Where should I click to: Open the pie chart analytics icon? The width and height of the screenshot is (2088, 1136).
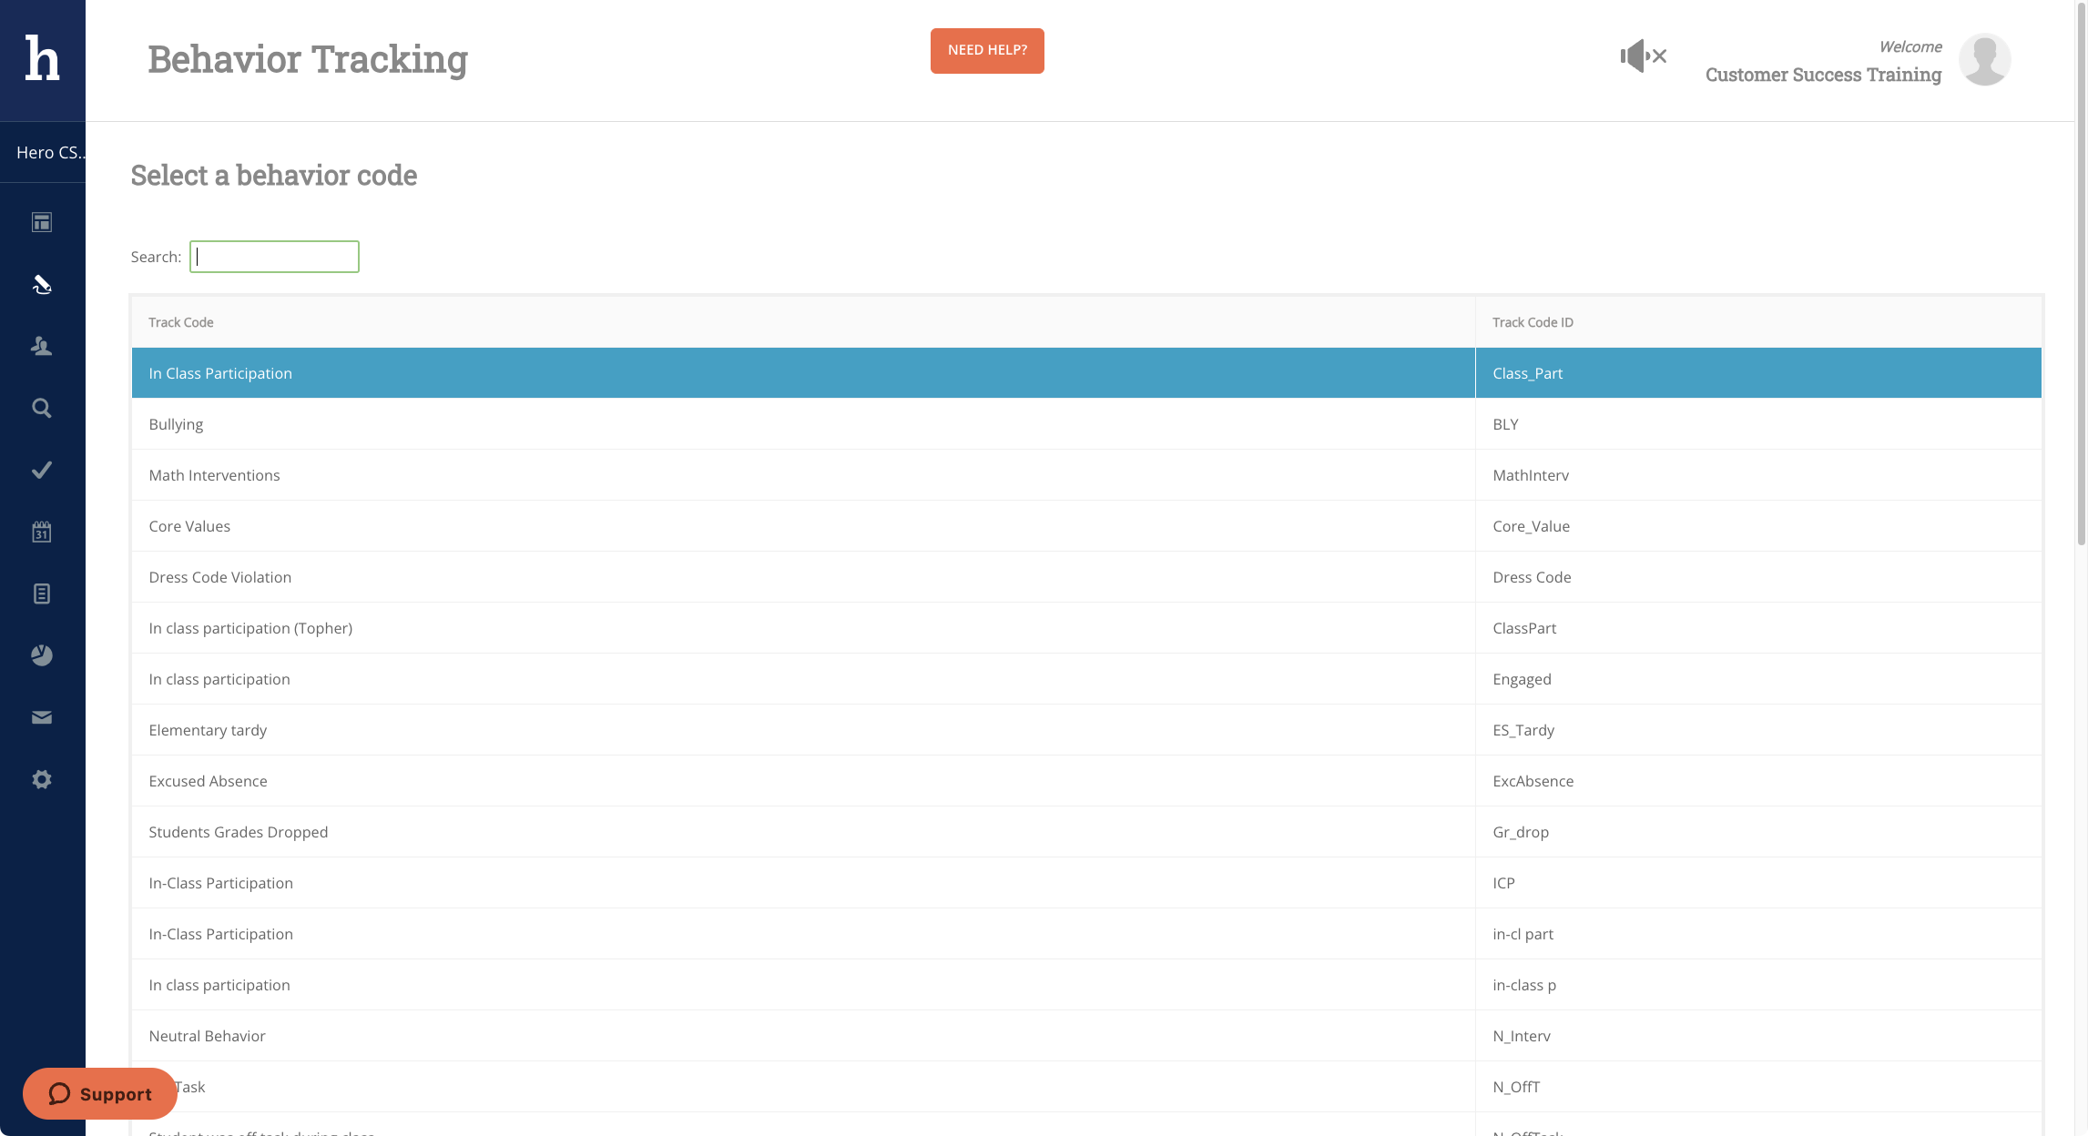click(x=42, y=655)
